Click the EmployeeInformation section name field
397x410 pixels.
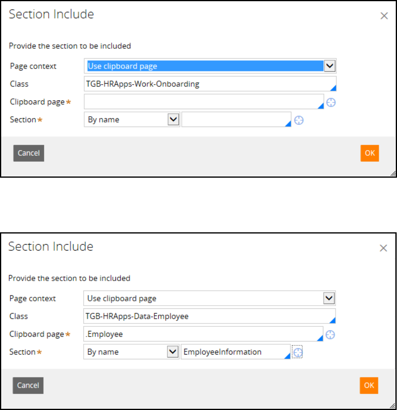(235, 352)
